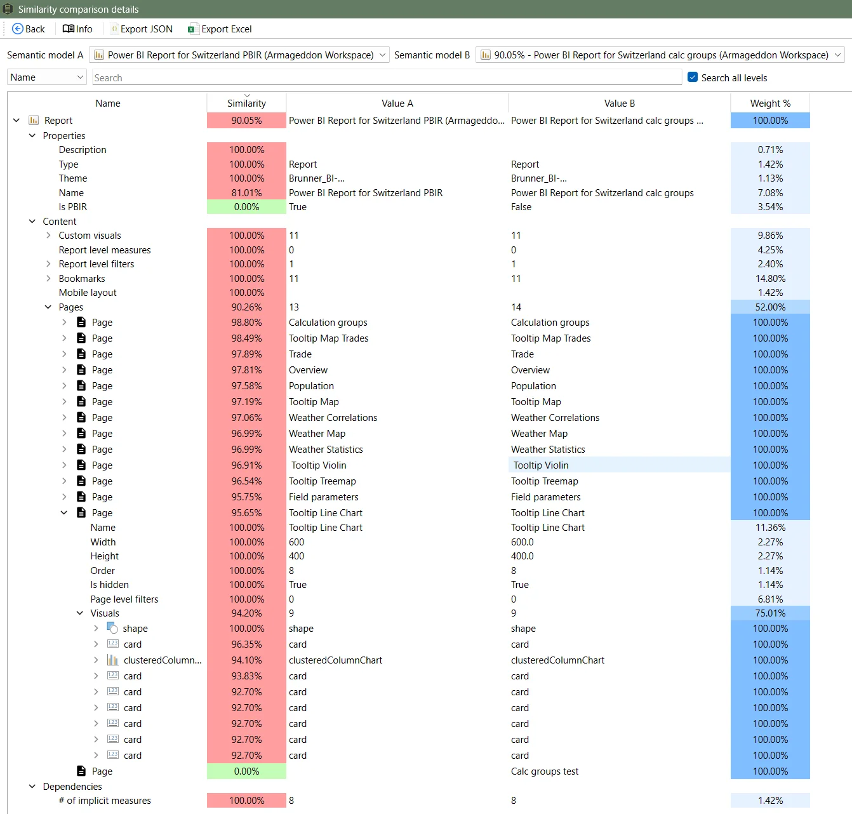852x814 pixels.
Task: Select the Mobile layout row
Action: [x=409, y=293]
